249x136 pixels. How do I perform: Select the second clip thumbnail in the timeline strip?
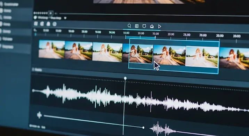pos(79,50)
